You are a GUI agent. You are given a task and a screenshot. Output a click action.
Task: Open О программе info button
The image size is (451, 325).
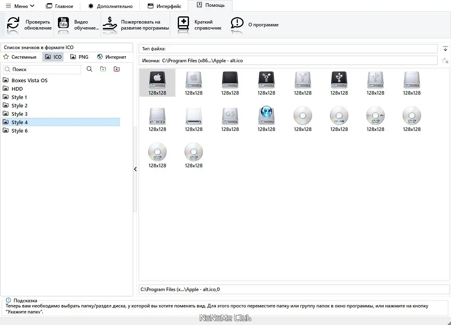[254, 25]
